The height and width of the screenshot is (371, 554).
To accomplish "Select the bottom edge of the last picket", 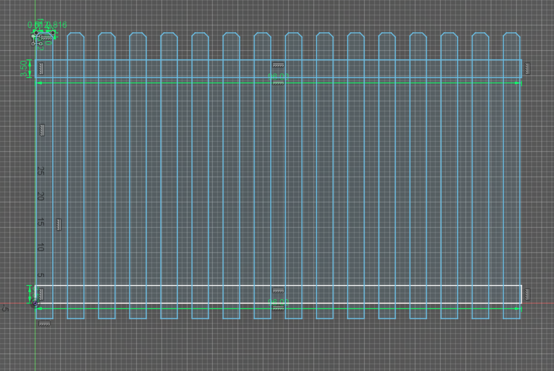I will [x=512, y=319].
